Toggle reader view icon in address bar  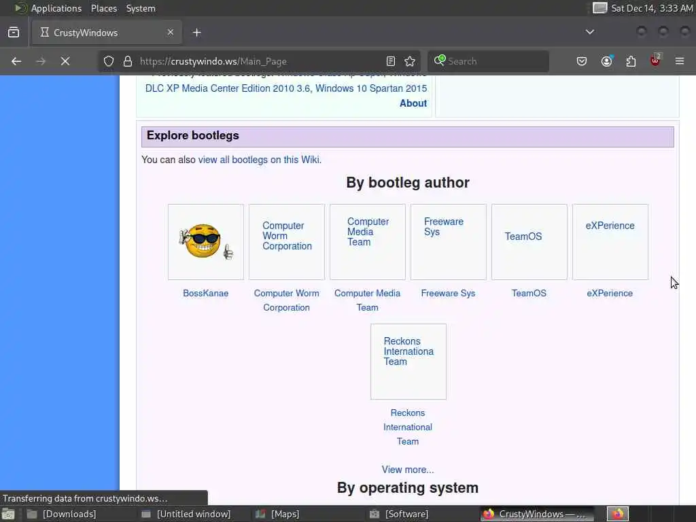(x=391, y=61)
